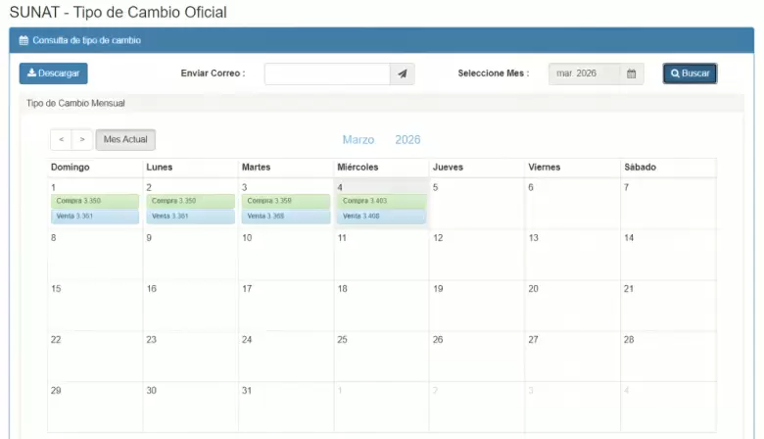Click Venta 3.408 on Wednesday 4
Screen dimensions: 764x439
pyautogui.click(x=381, y=216)
